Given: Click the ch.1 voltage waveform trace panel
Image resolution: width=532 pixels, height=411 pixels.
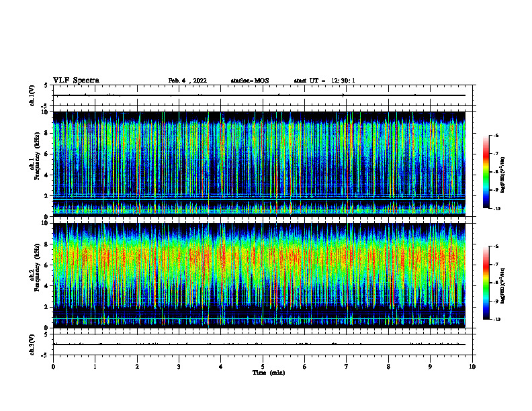Looking at the screenshot, I should tap(263, 95).
